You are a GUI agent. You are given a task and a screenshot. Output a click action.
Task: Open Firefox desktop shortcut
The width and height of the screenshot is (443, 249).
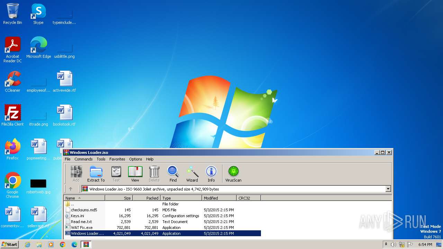coord(12,149)
